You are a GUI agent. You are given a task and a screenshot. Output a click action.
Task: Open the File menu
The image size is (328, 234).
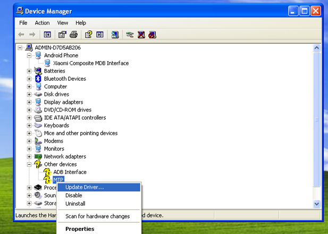point(23,23)
